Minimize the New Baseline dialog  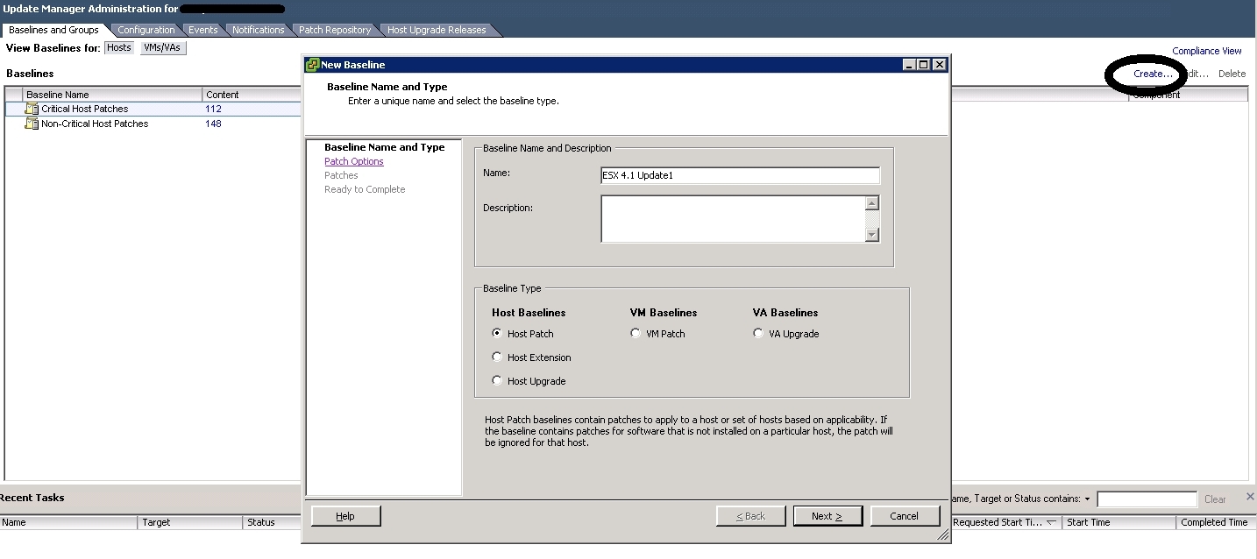[910, 65]
